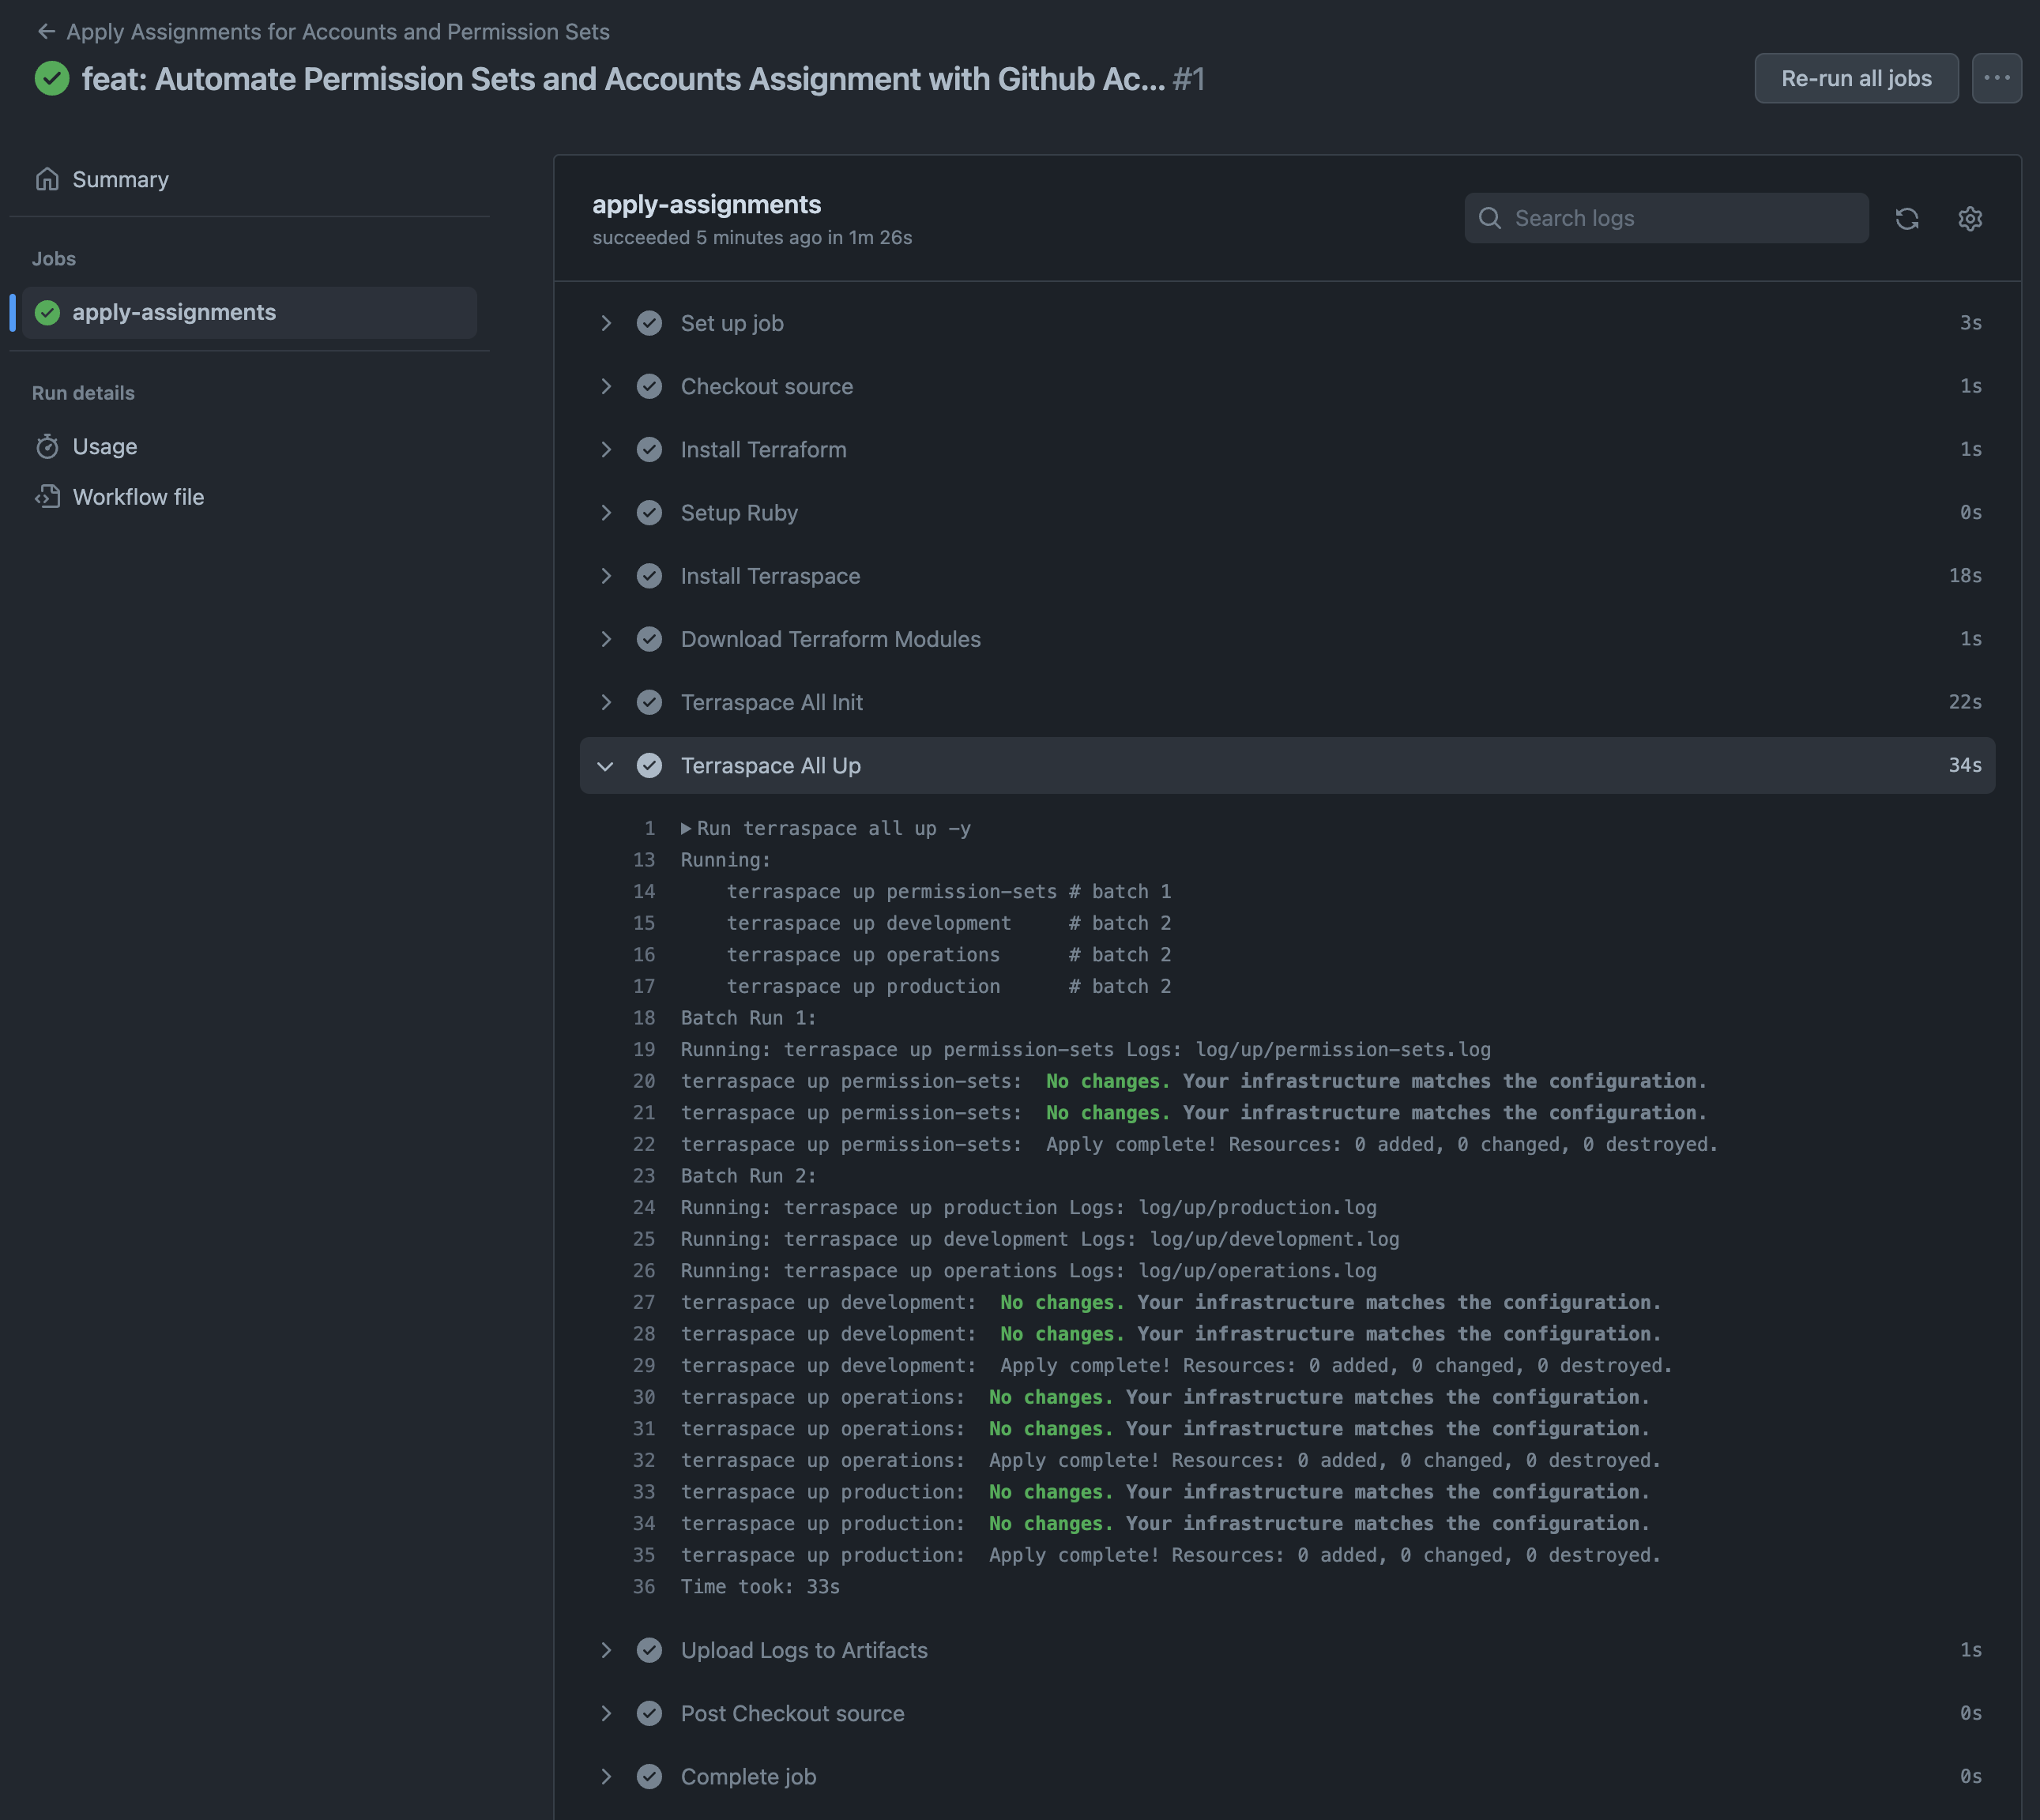
Task: Click the 34s duration of Terraspace All Up
Action: click(1965, 765)
